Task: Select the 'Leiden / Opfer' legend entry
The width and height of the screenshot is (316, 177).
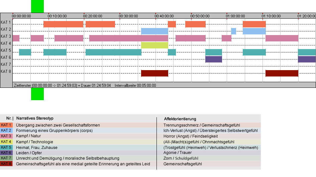Action: (29, 153)
